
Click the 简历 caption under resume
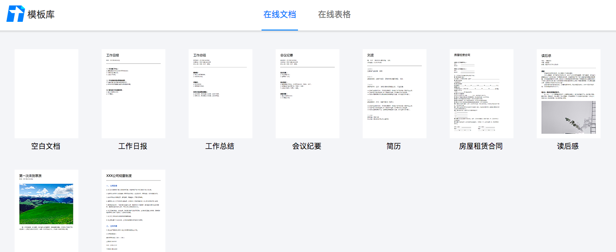394,146
